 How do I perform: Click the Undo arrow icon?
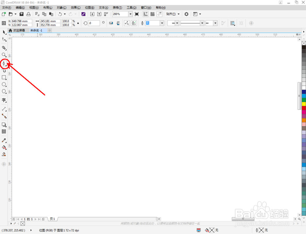coord(60,14)
